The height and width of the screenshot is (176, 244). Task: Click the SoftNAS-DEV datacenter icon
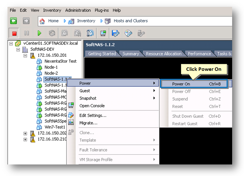point(25,49)
